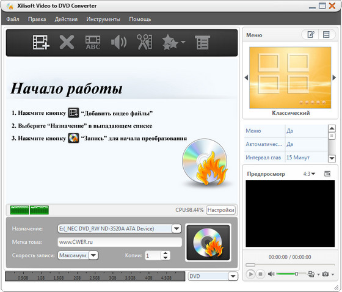This screenshot has height=292, width=342.
Task: Click the large Burn disc button
Action: coord(208,243)
